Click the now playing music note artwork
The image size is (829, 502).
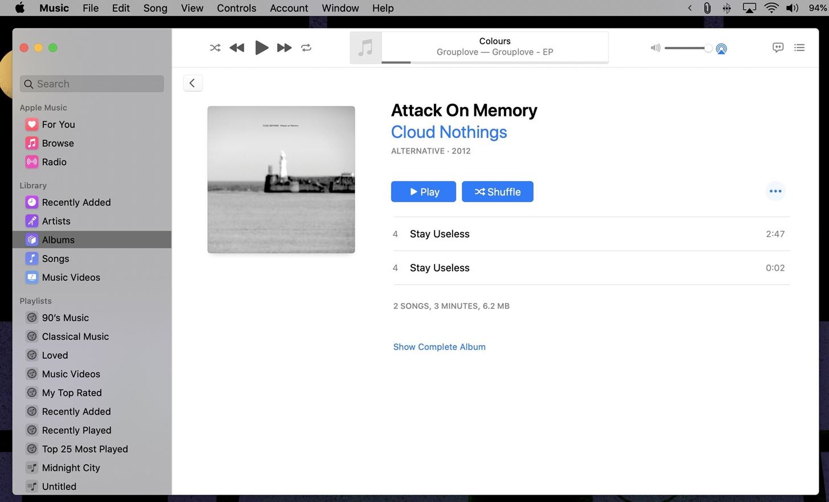coord(366,48)
